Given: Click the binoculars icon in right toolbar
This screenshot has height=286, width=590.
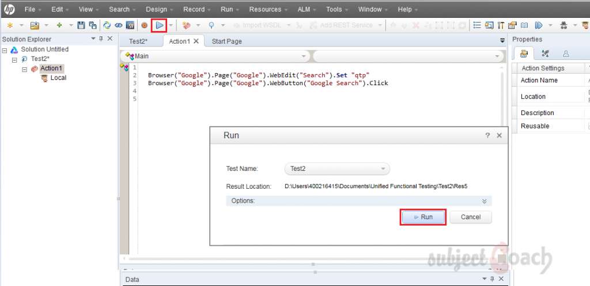Looking at the screenshot, I should click(564, 25).
